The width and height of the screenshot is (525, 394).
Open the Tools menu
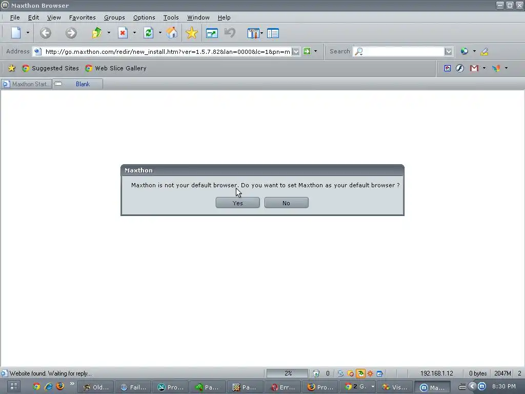[171, 17]
